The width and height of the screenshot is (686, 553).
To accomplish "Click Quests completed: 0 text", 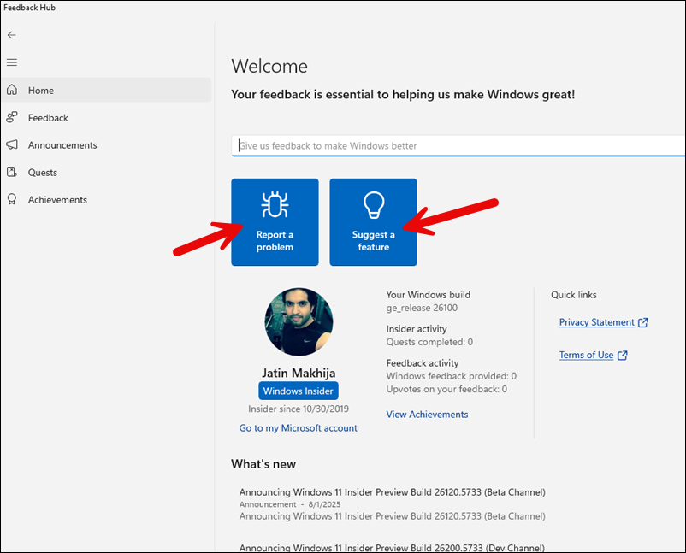I will click(429, 342).
